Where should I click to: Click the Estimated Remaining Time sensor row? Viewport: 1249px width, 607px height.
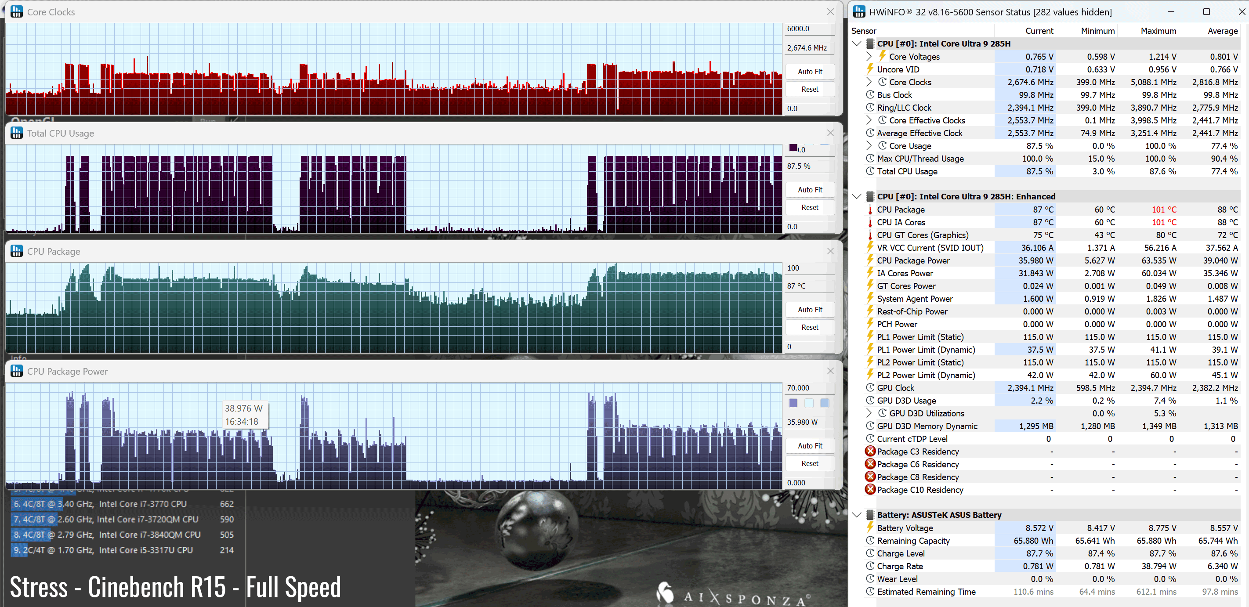[x=1051, y=592]
